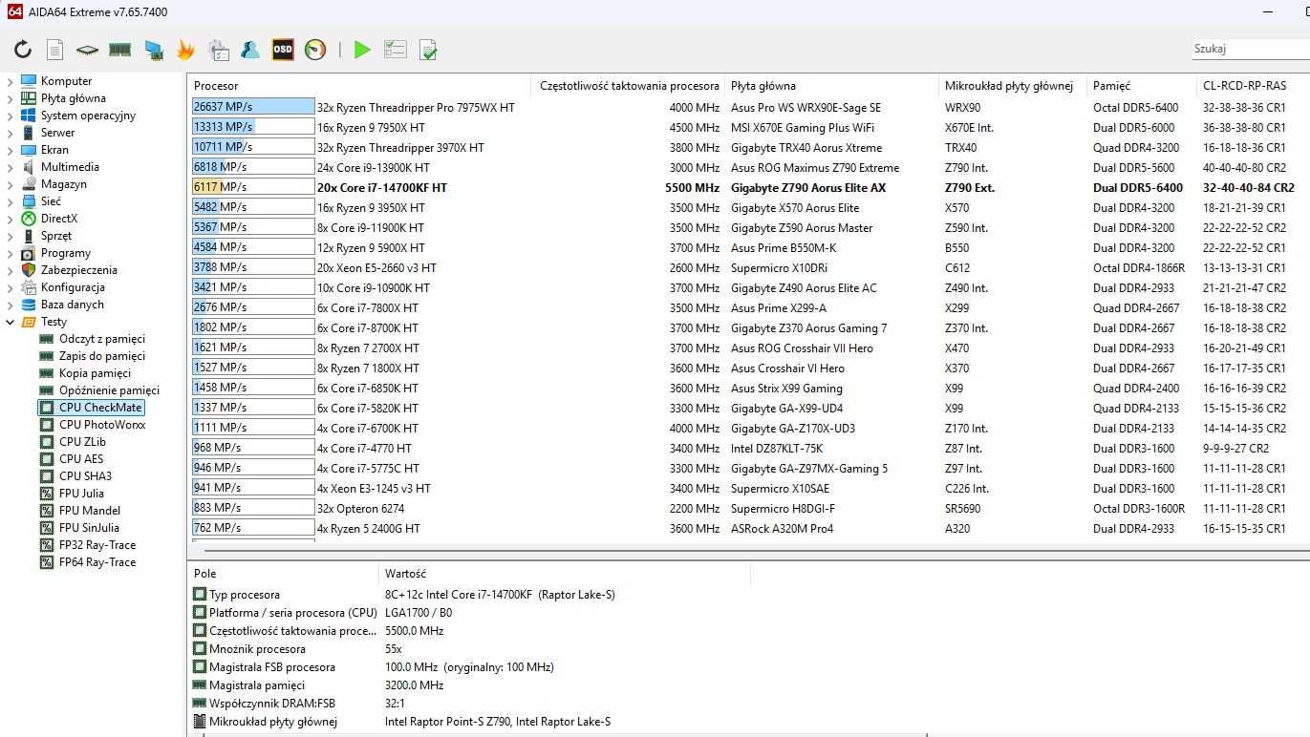This screenshot has width=1310, height=737.
Task: Click the report with green checkmark icon
Action: (428, 50)
